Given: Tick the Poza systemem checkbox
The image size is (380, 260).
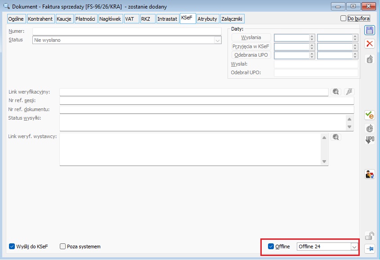Looking at the screenshot, I should (x=63, y=247).
